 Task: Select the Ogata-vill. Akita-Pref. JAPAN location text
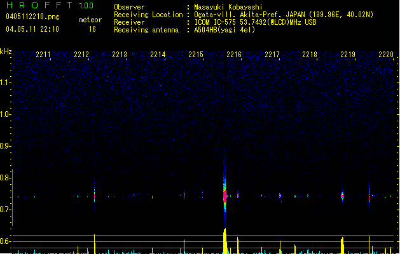[x=284, y=15]
